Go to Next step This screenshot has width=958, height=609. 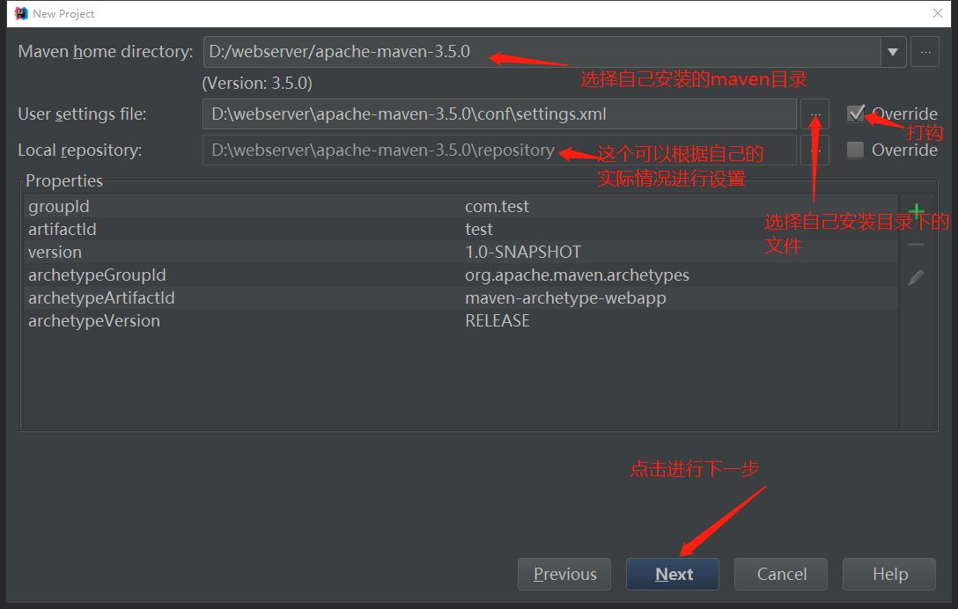(x=673, y=574)
